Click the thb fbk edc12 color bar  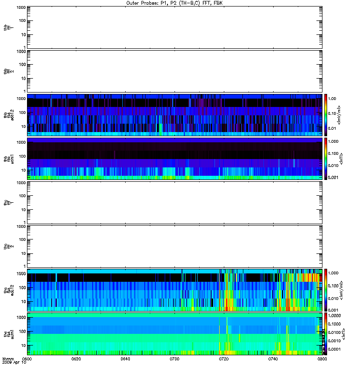coord(326,115)
